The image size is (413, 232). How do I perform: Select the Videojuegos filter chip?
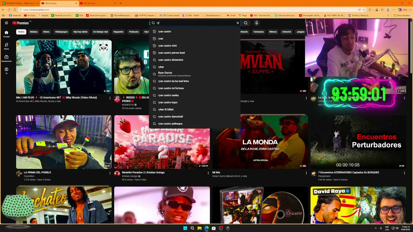(61, 32)
